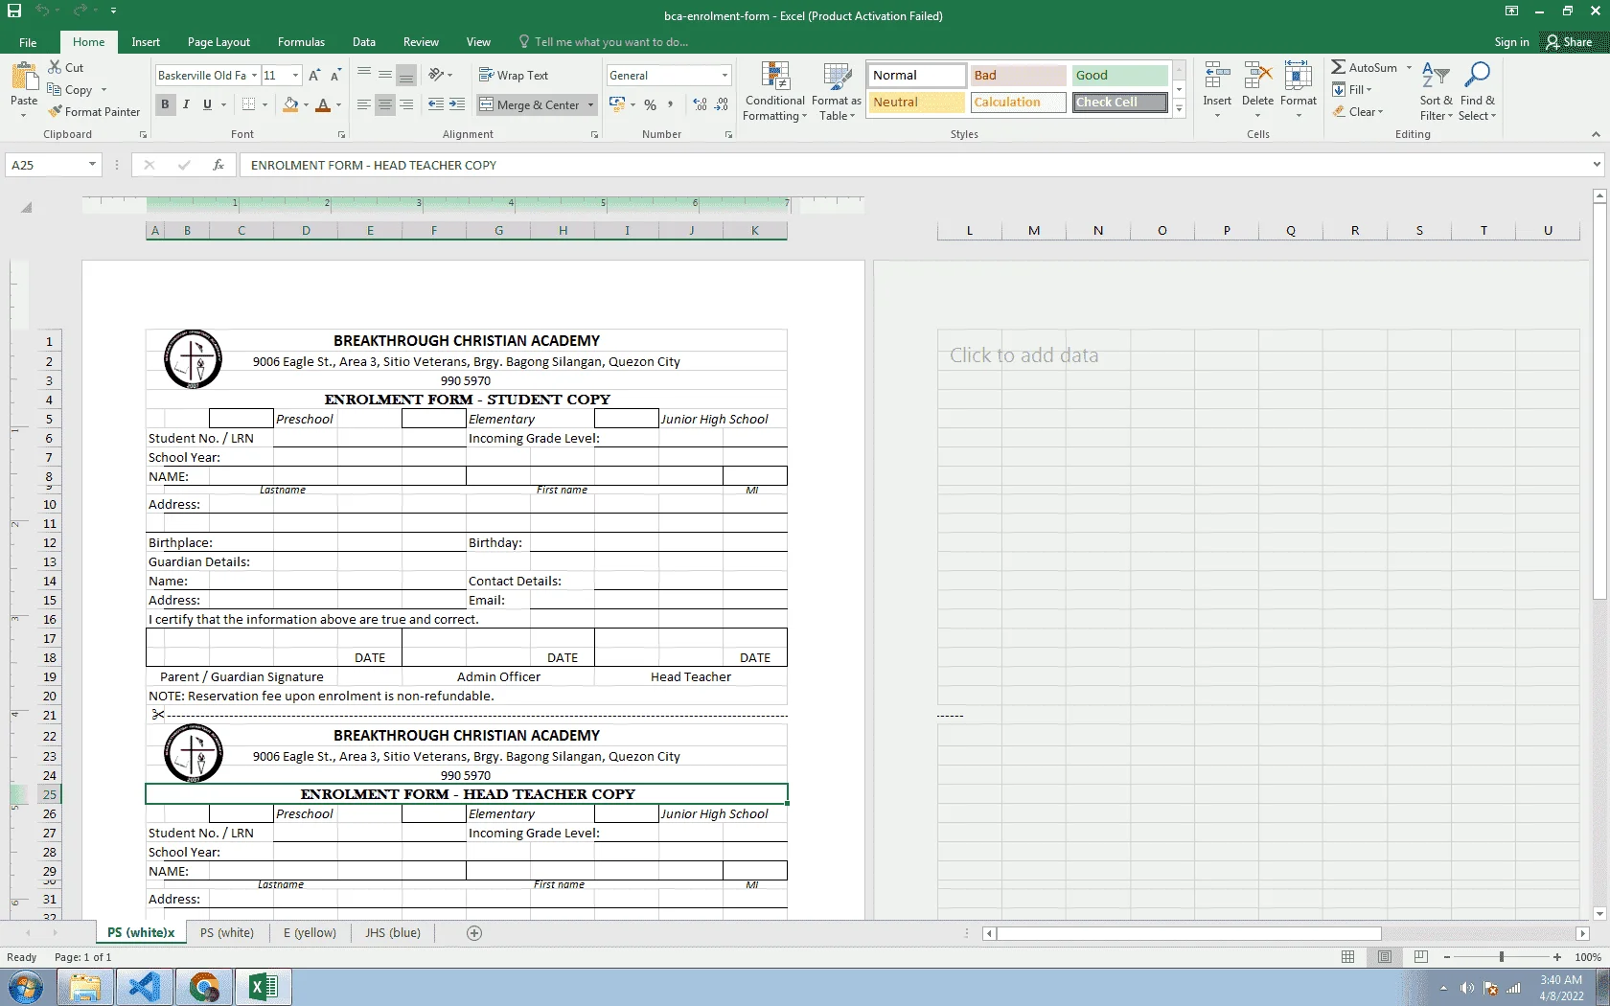Click the Share button

pos(1569,42)
